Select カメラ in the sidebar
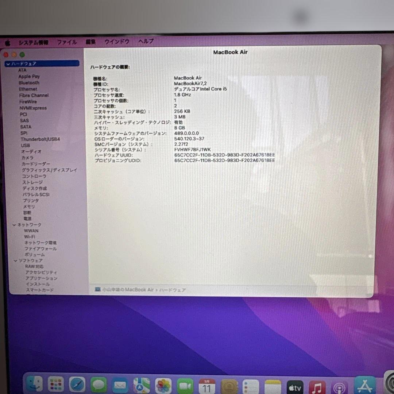 pos(27,158)
